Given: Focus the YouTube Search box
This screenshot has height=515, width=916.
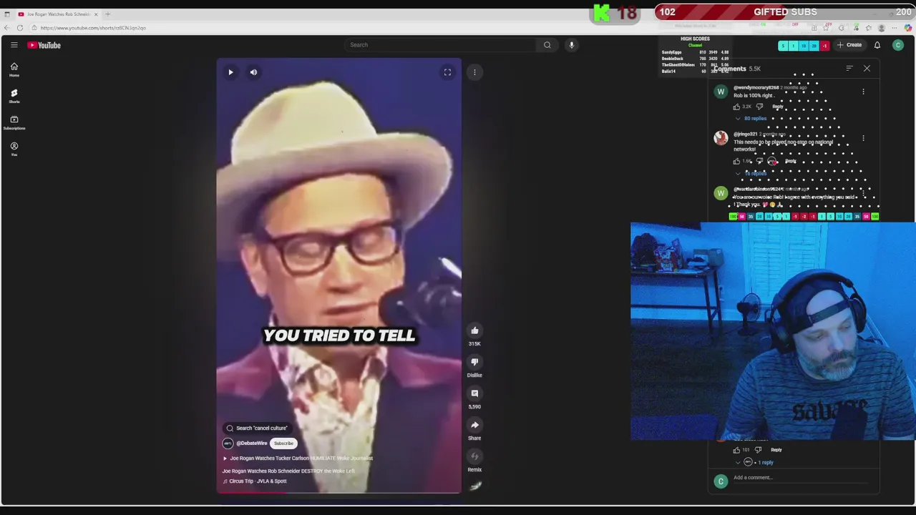Looking at the screenshot, I should 440,45.
